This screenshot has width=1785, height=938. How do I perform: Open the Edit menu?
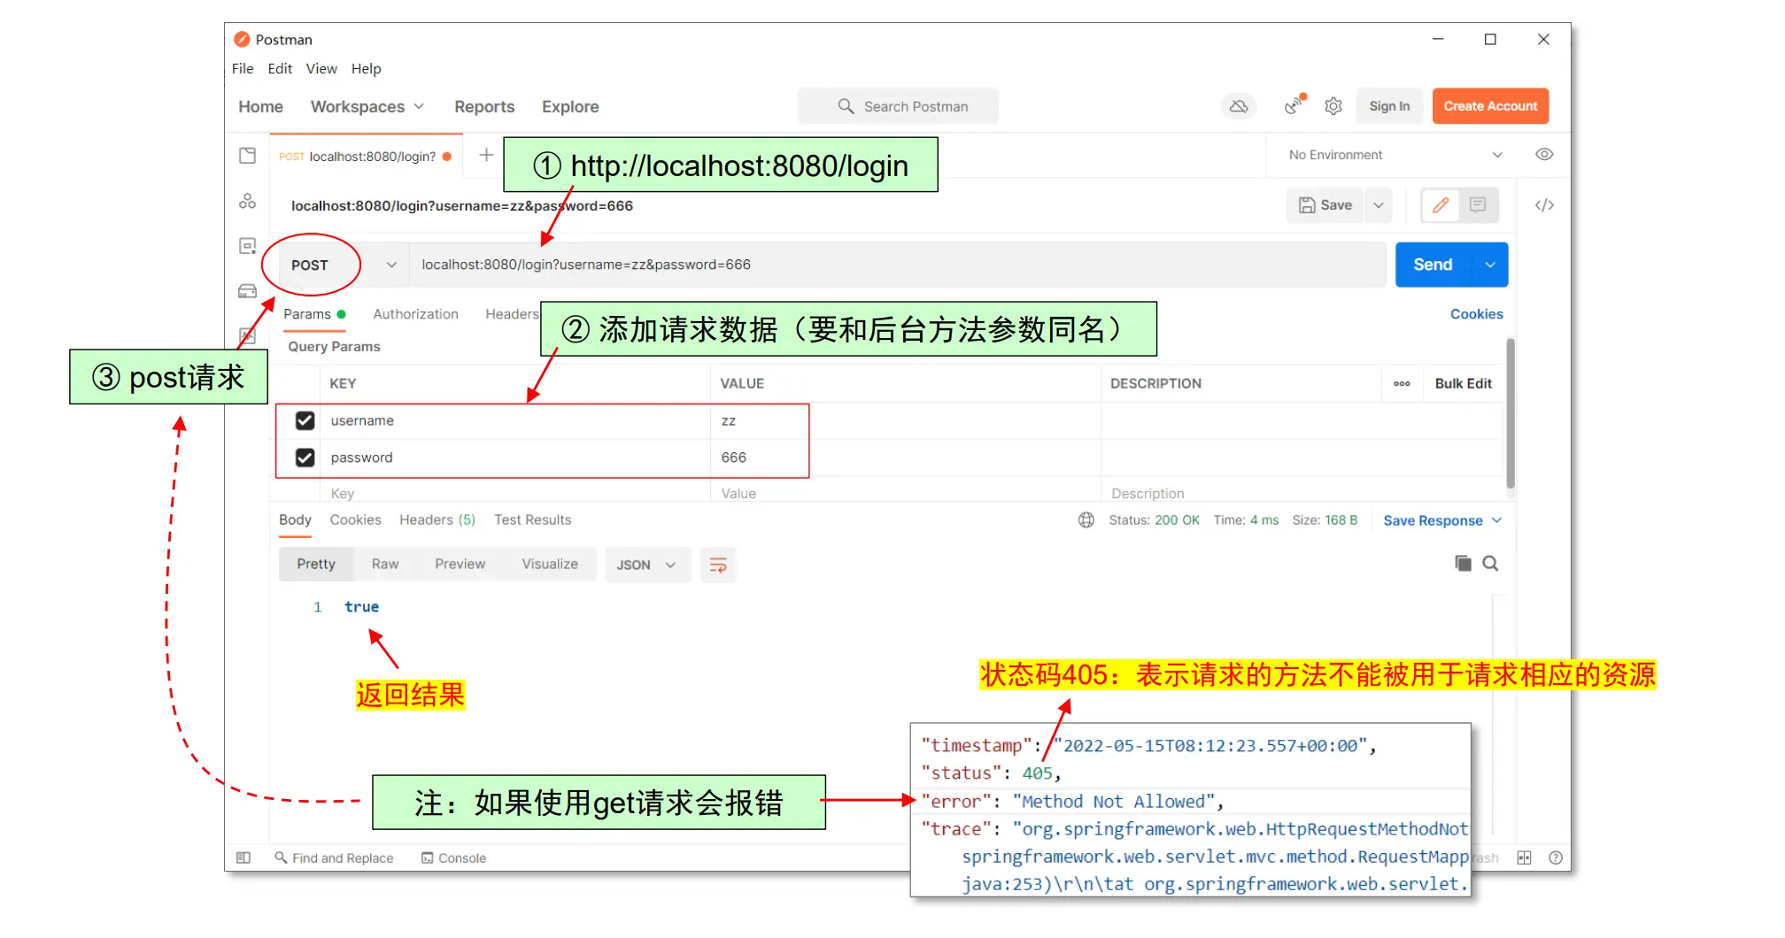[x=280, y=68]
